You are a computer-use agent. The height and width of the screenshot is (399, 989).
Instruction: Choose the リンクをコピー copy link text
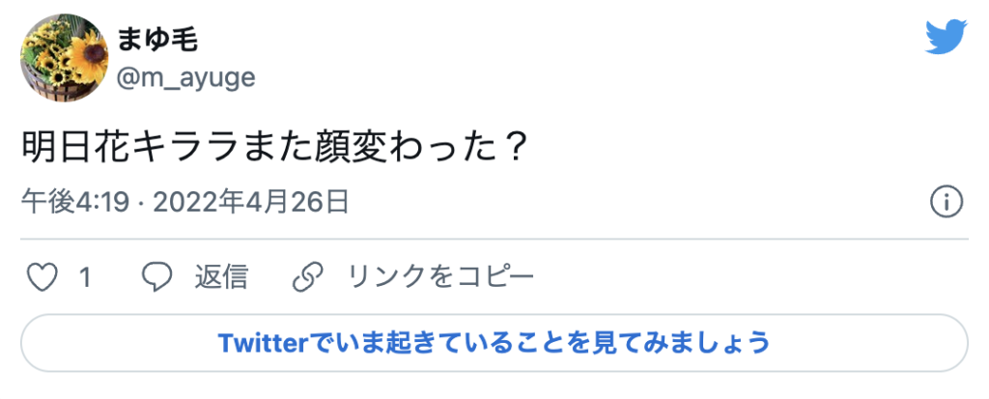pos(441,277)
